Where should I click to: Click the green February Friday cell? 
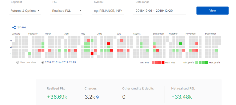(30, 54)
